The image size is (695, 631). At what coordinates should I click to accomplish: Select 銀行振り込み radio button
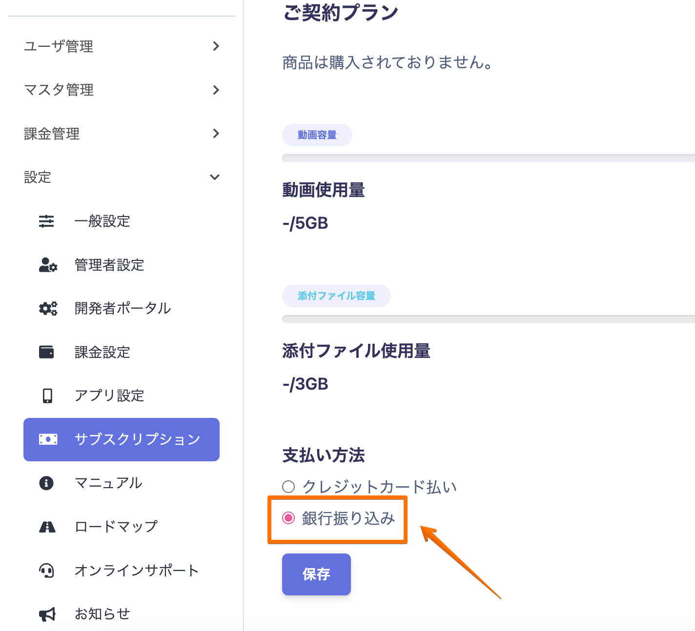tap(288, 518)
